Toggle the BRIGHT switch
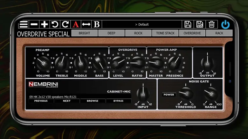 point(85,33)
